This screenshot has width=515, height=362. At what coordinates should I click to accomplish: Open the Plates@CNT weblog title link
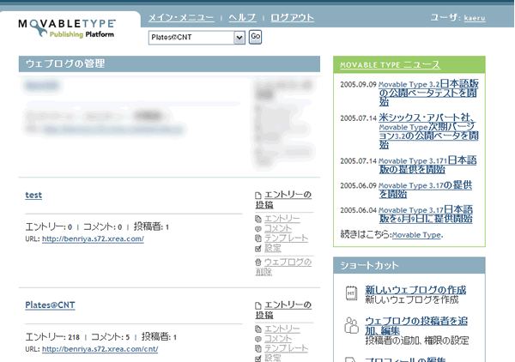pos(50,305)
